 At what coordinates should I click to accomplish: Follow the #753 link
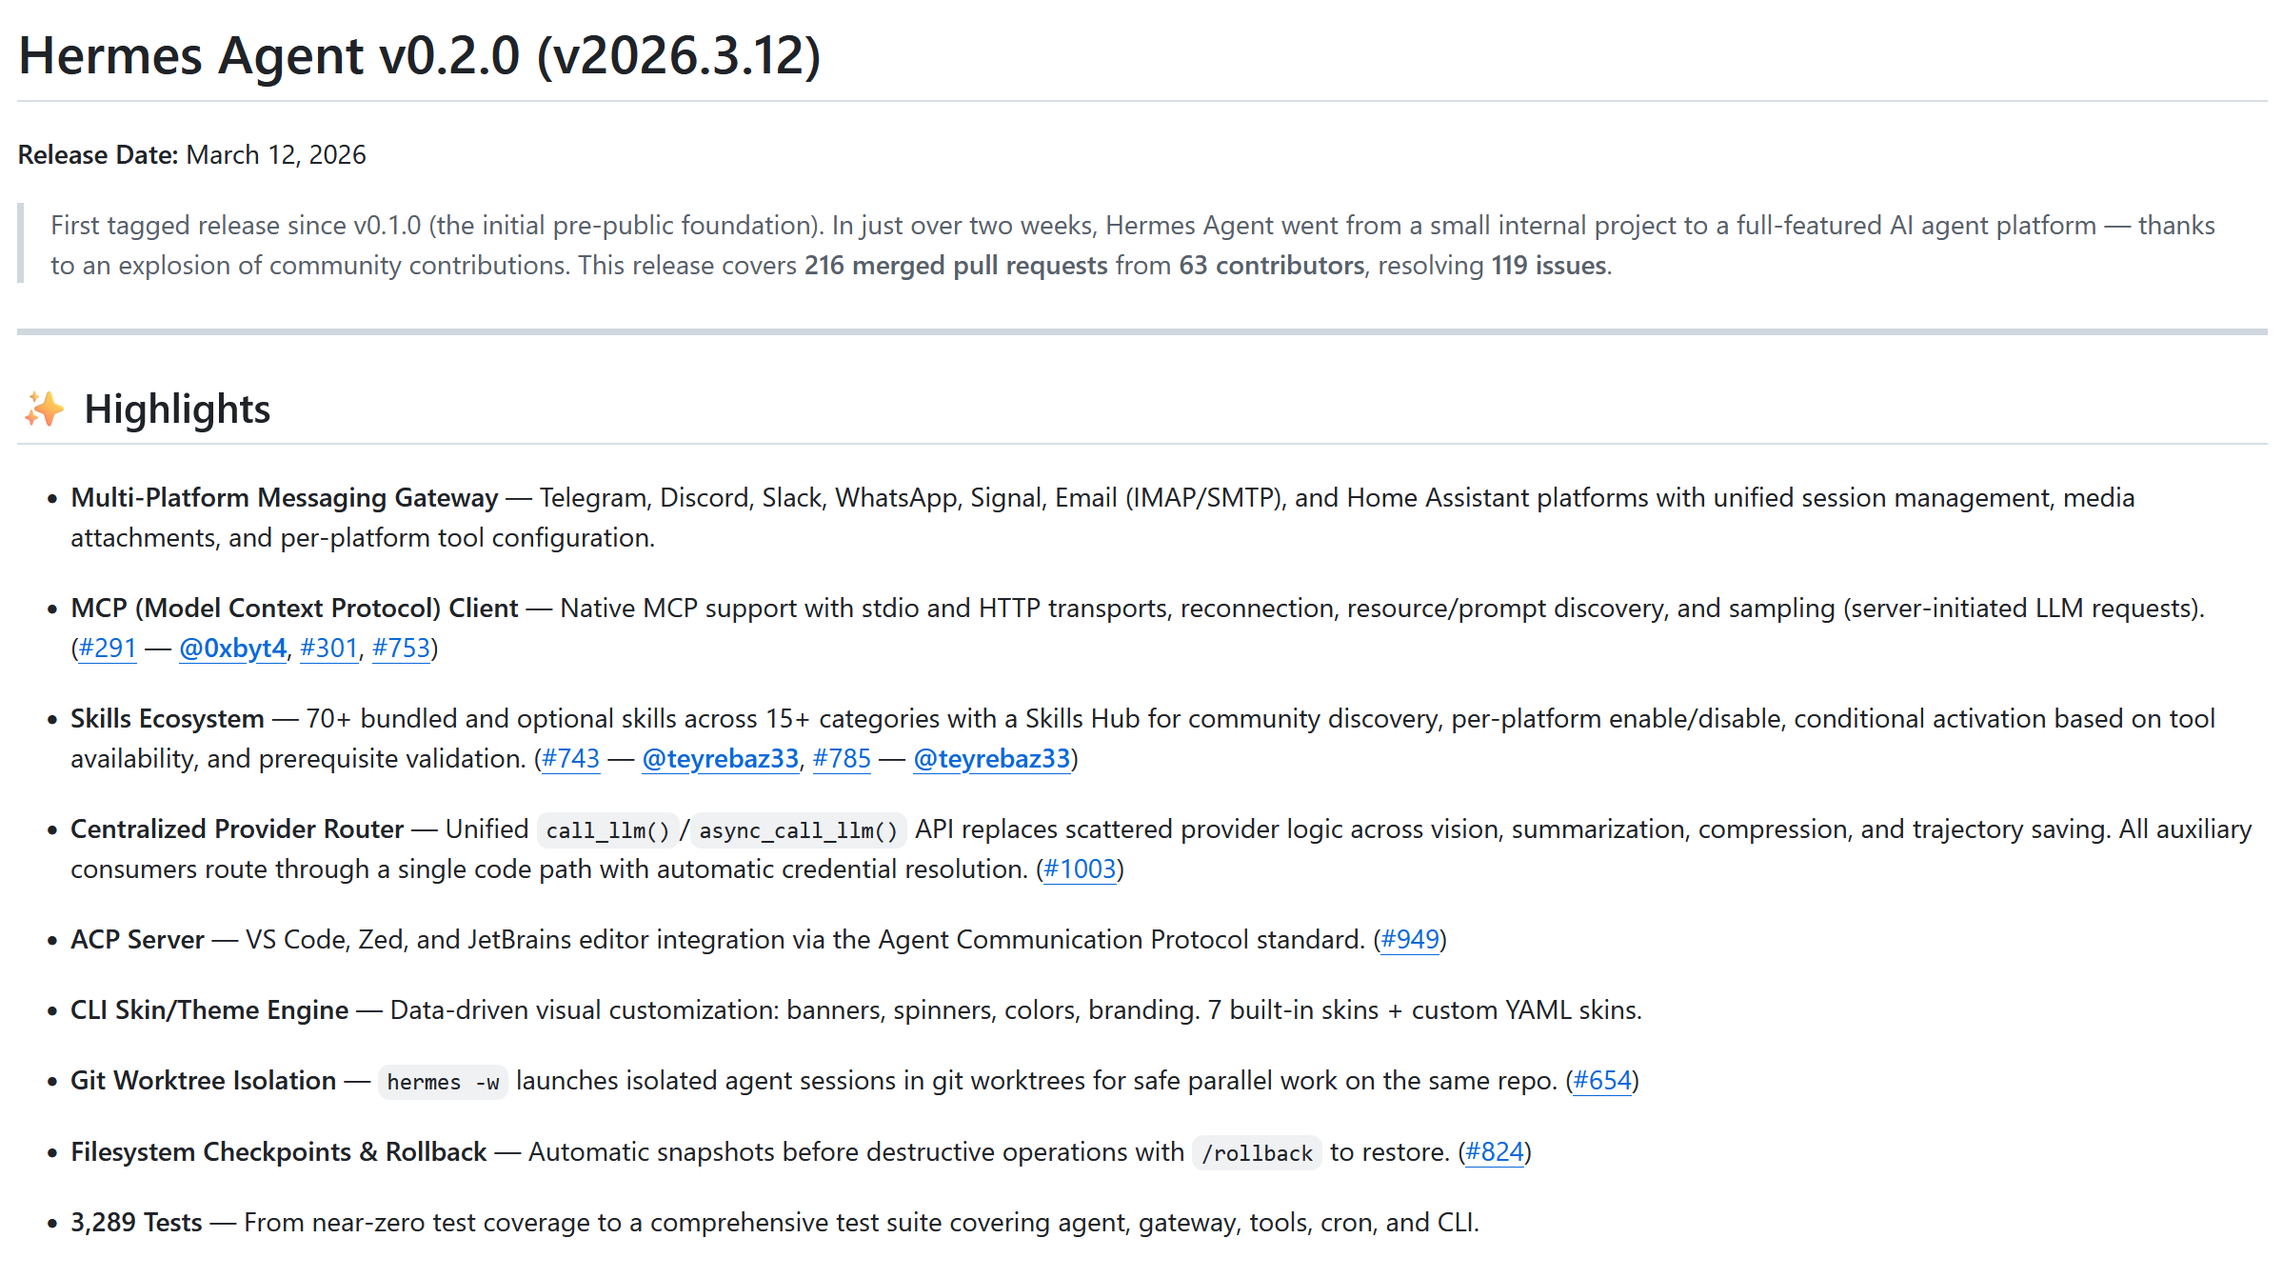[401, 649]
